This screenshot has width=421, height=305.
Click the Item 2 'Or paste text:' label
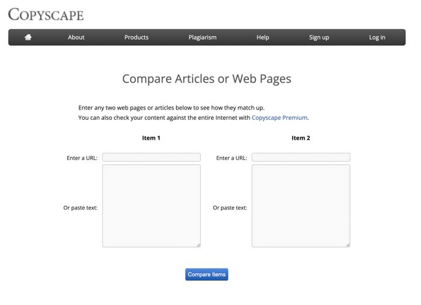point(230,208)
